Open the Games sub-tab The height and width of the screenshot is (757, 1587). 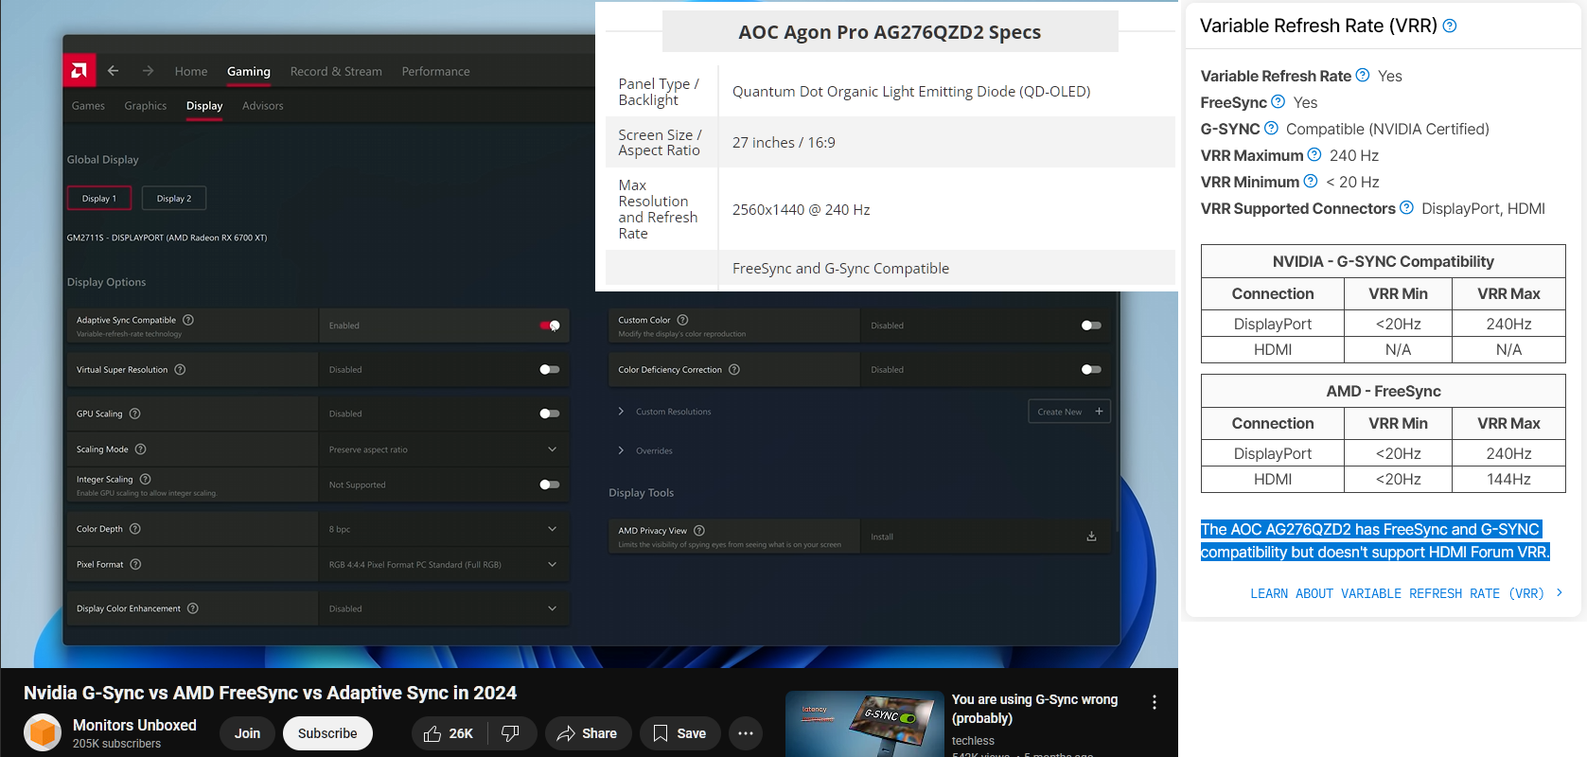coord(88,106)
